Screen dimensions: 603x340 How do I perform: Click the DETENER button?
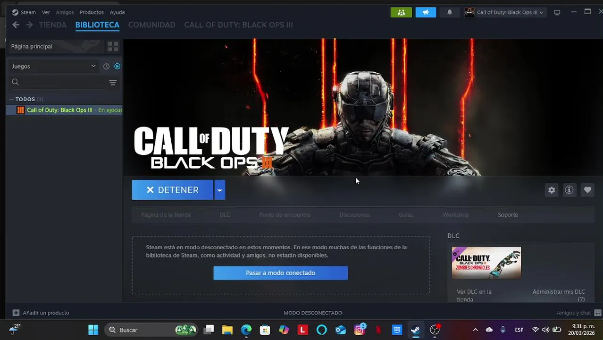pyautogui.click(x=172, y=190)
